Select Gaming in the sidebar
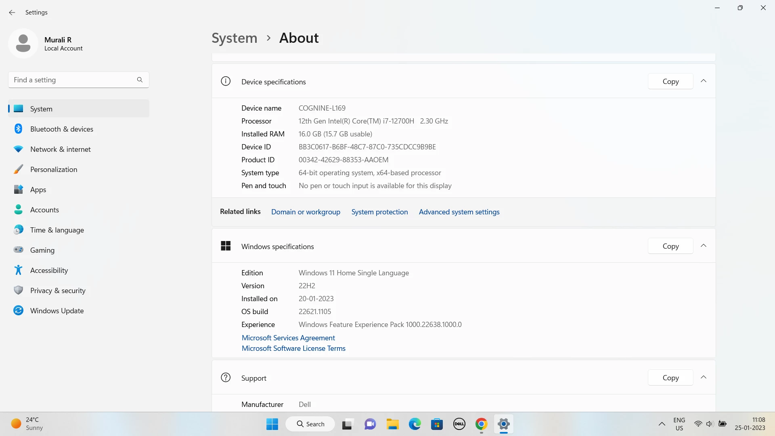 tap(42, 250)
